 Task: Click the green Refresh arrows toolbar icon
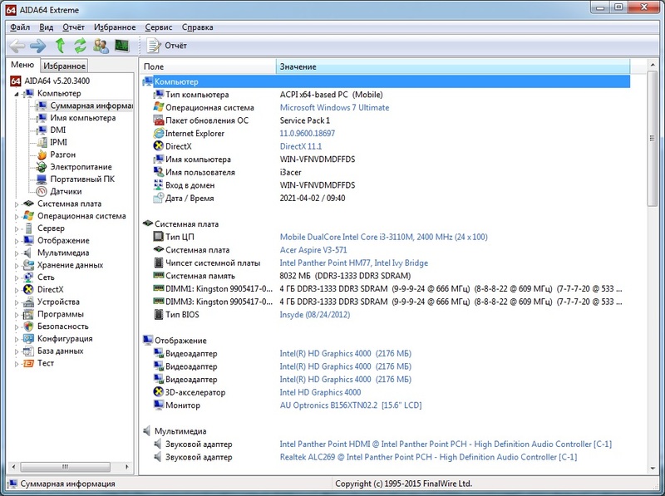pos(80,46)
